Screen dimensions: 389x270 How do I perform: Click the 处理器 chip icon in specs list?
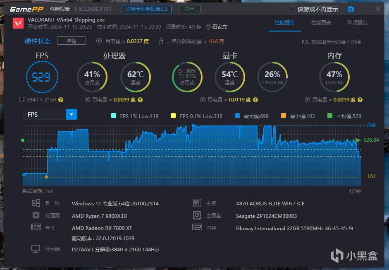click(36, 215)
